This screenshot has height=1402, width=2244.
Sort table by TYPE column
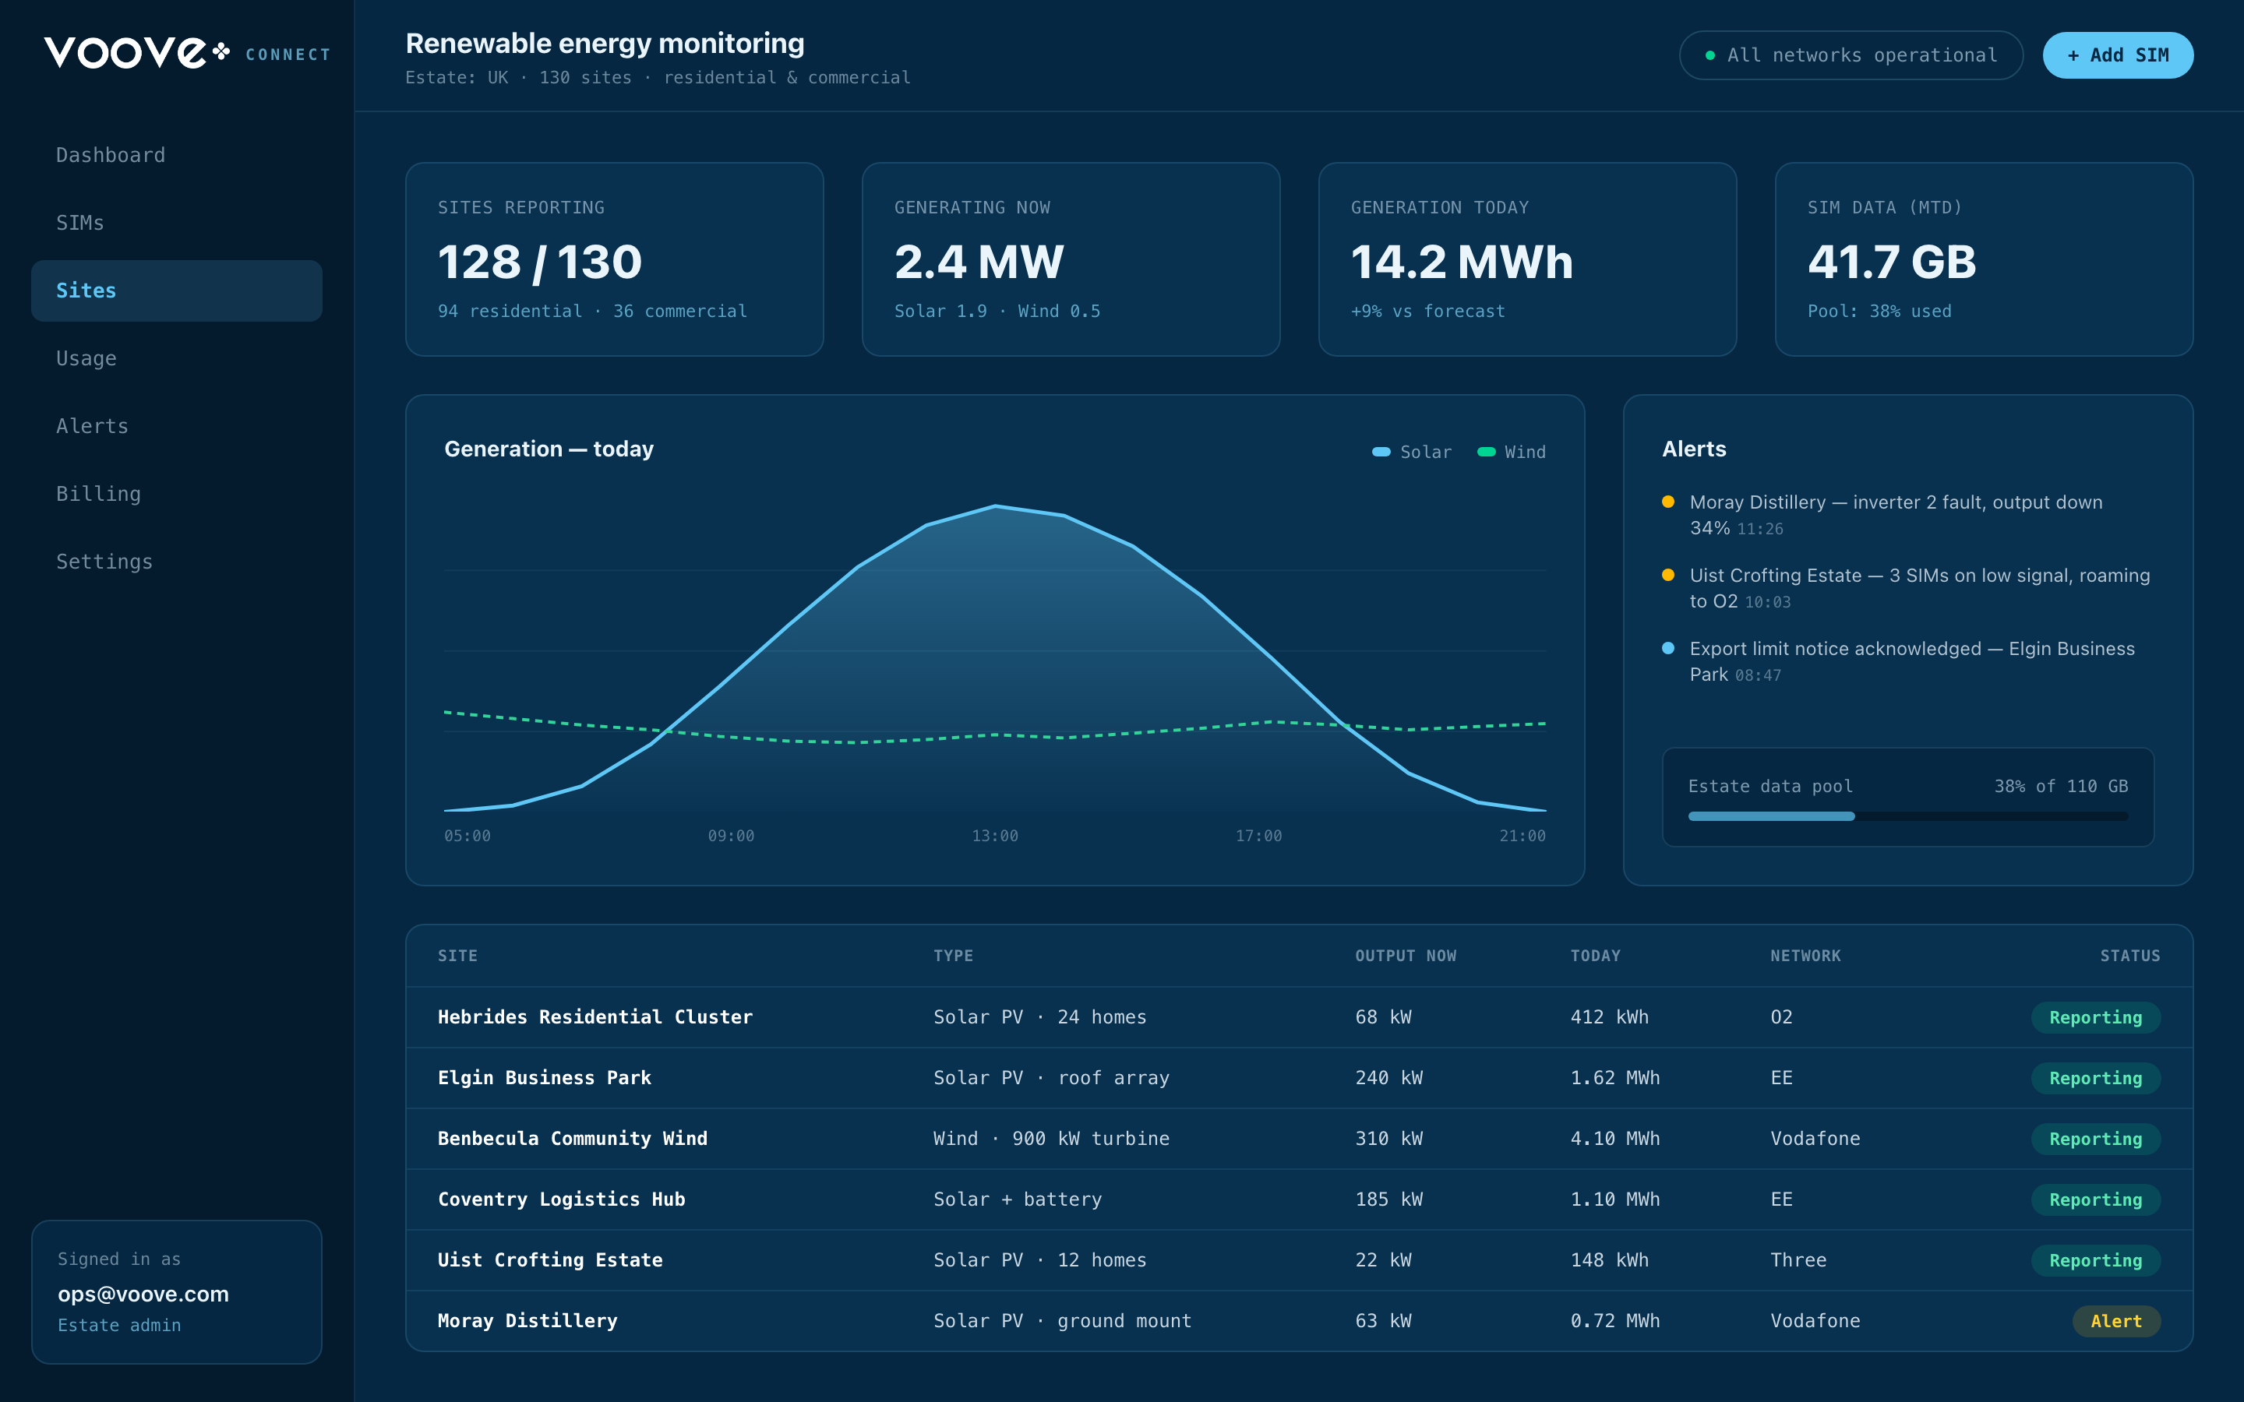pyautogui.click(x=953, y=956)
